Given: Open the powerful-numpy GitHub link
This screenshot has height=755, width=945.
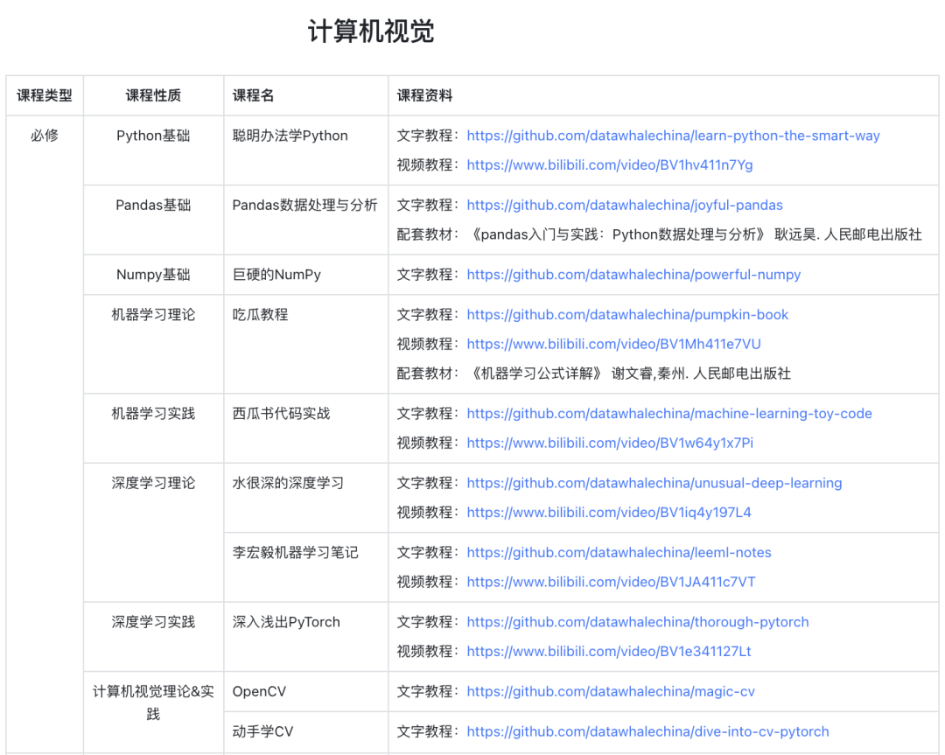Looking at the screenshot, I should pyautogui.click(x=634, y=274).
